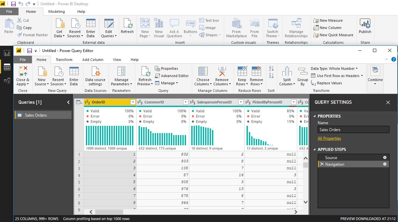
Task: Open Data Type: Whole Number dropdown
Action: [334, 69]
